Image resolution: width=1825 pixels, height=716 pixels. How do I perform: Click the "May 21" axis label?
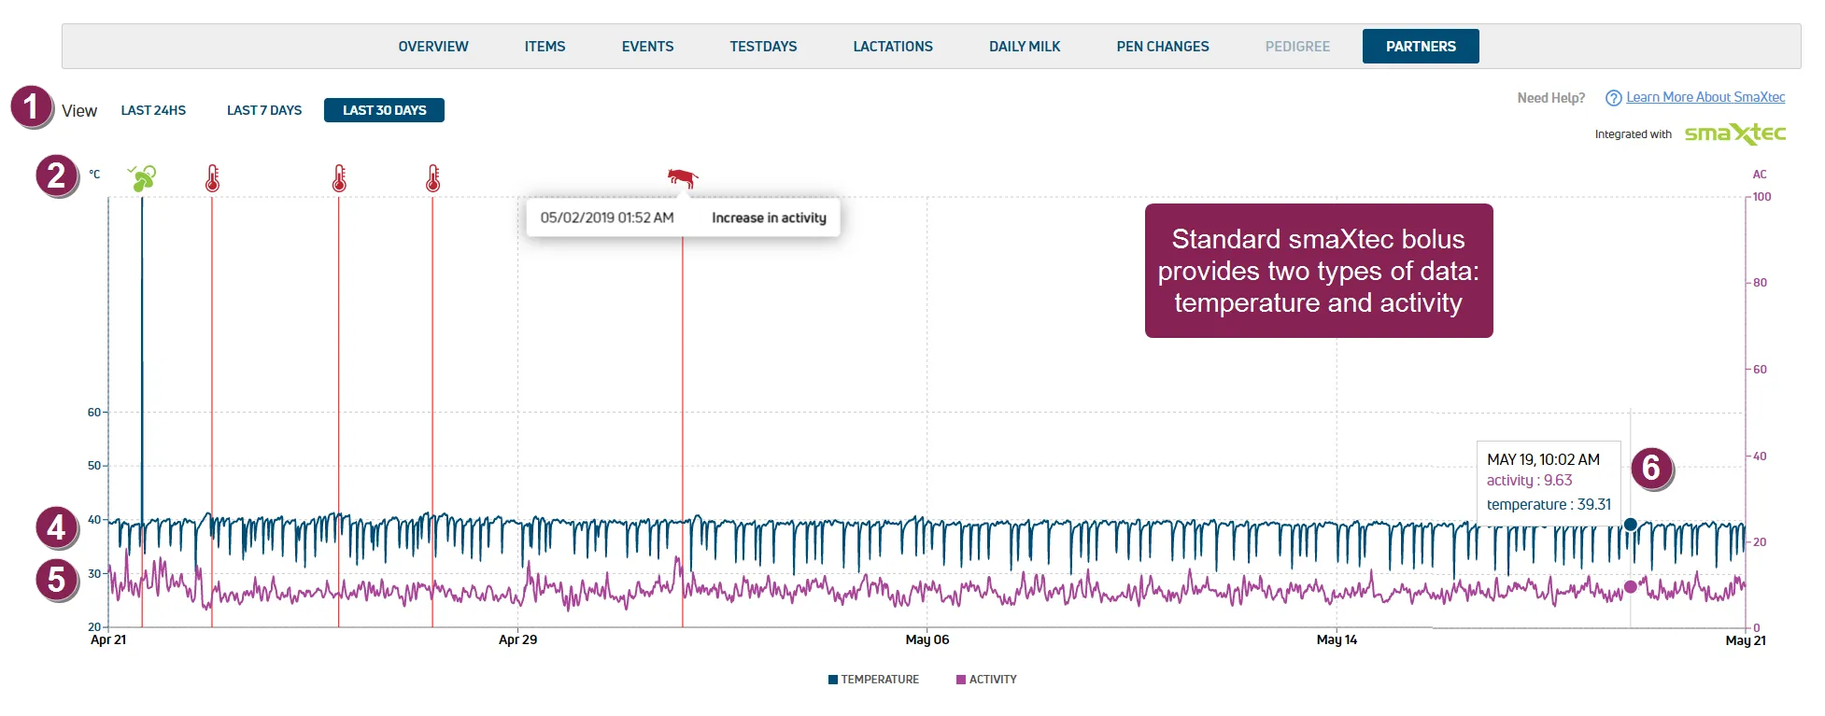[1746, 640]
